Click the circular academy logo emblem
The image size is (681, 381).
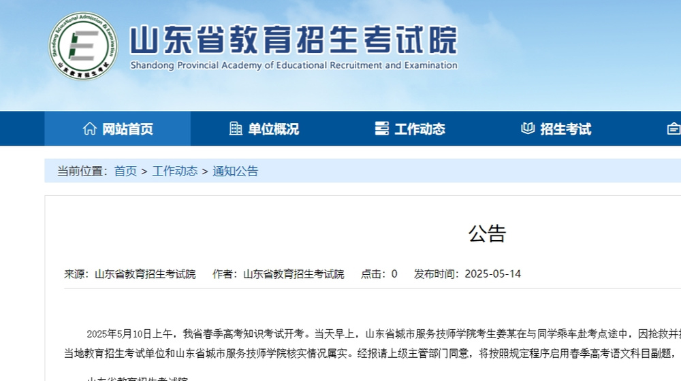tap(83, 46)
